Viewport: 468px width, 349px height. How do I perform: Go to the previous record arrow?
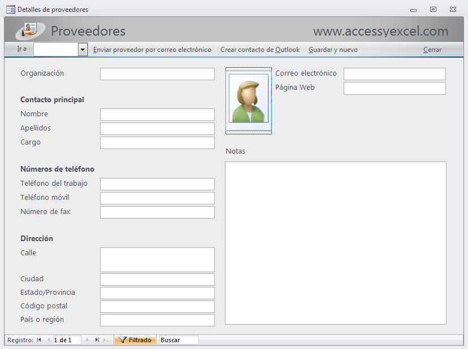(x=49, y=340)
